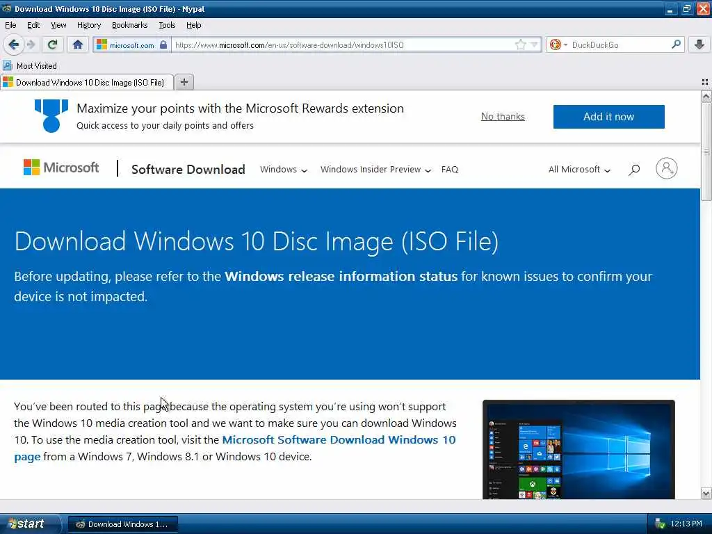712x534 pixels.
Task: Click the Add it now button
Action: 608,117
